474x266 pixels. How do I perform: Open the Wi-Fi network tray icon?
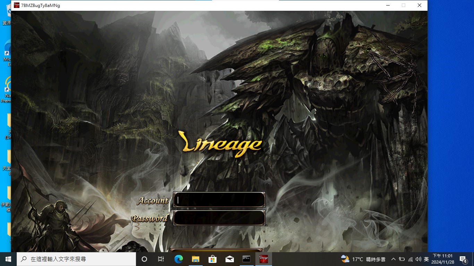tap(410, 259)
